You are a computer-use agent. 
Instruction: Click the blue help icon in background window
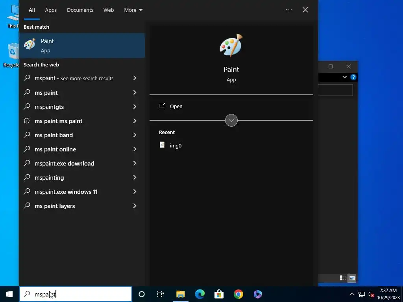point(353,77)
